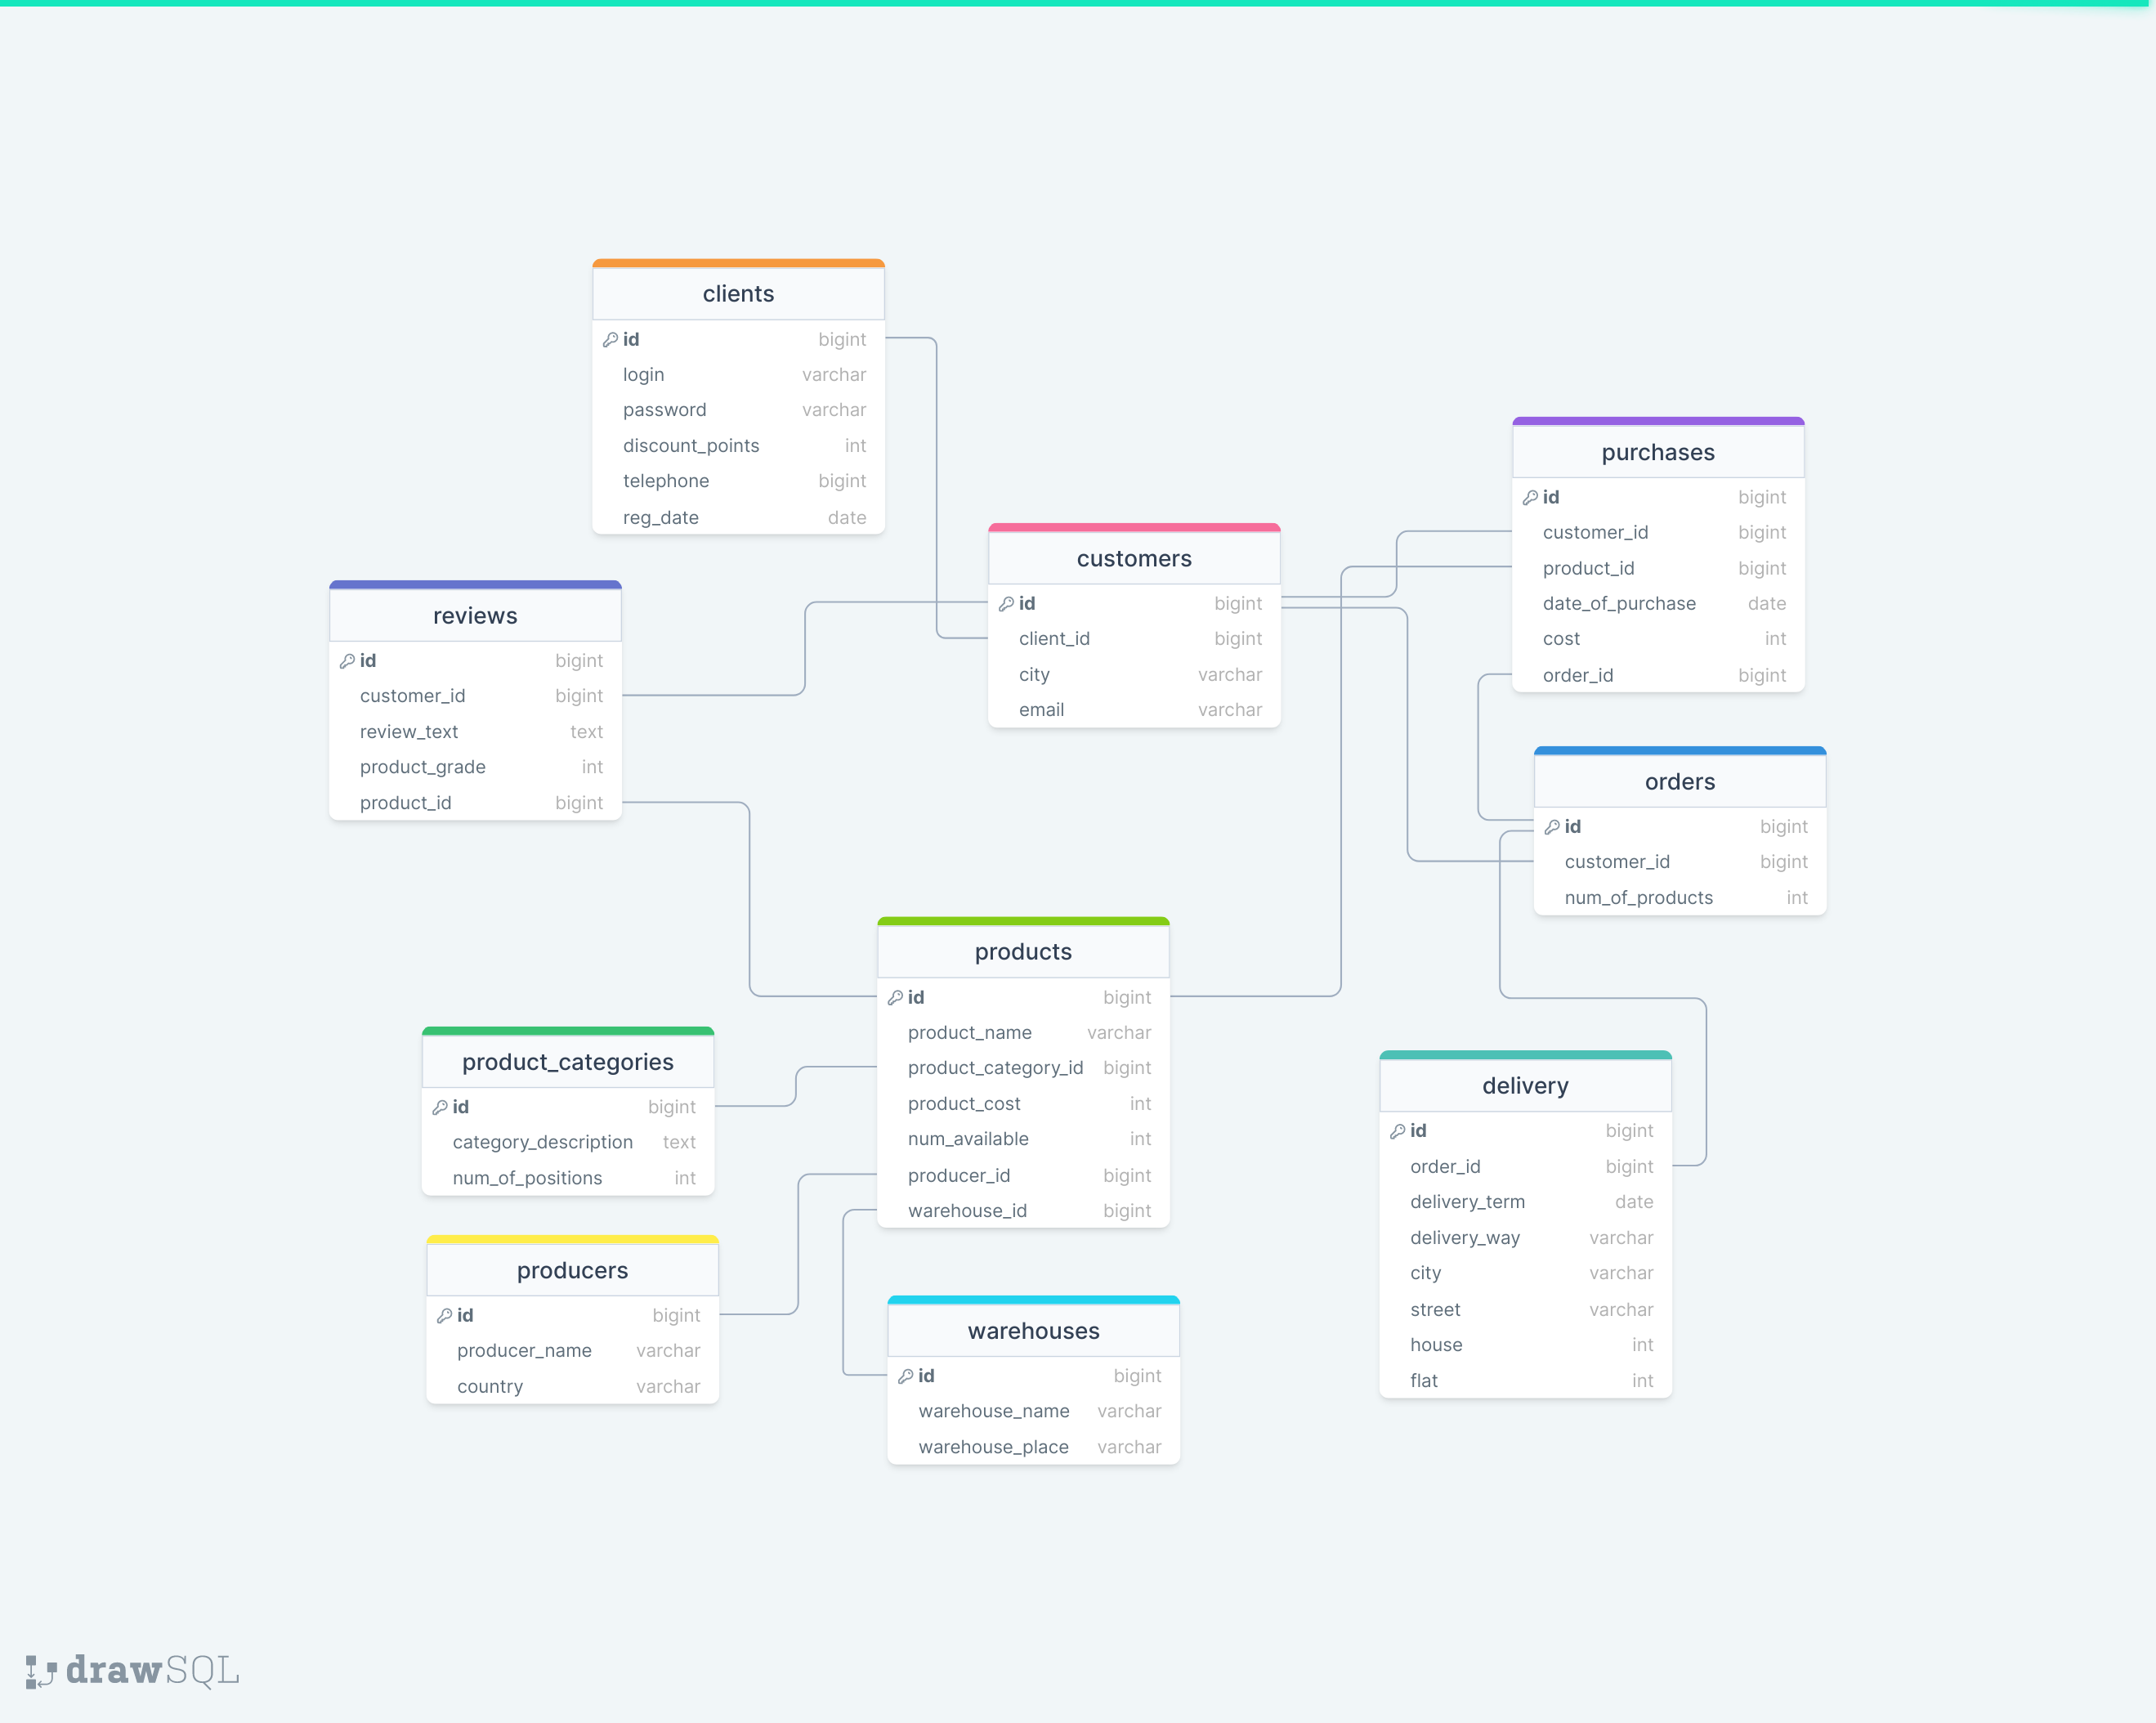Click the primary key icon in customers table
The height and width of the screenshot is (1723, 2156).
pyautogui.click(x=1006, y=604)
